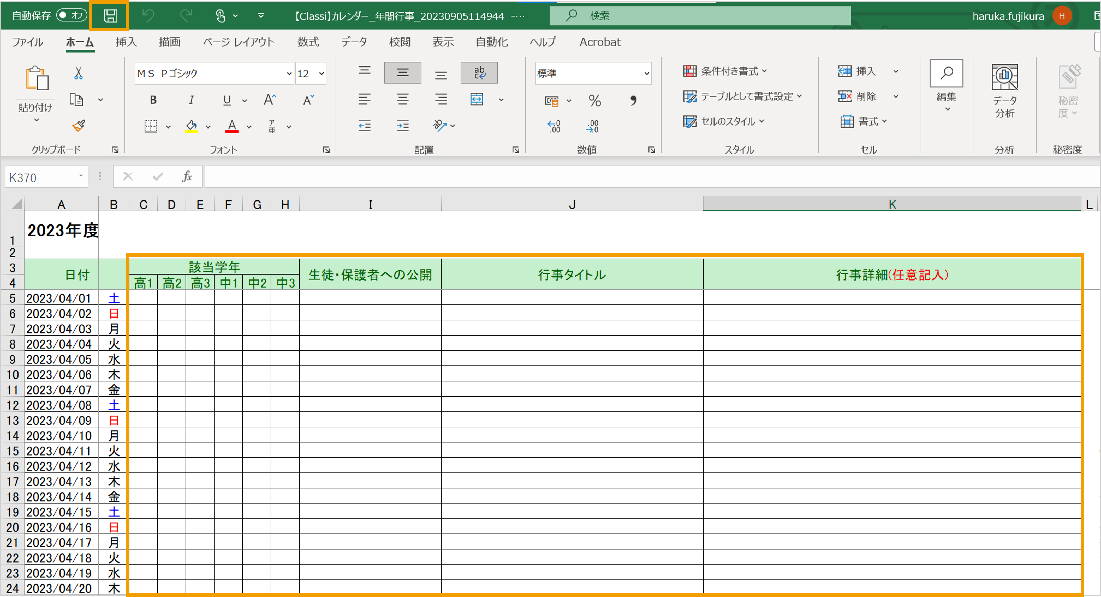Switch to the 挿入 ribbon tab
The height and width of the screenshot is (597, 1101).
click(126, 42)
